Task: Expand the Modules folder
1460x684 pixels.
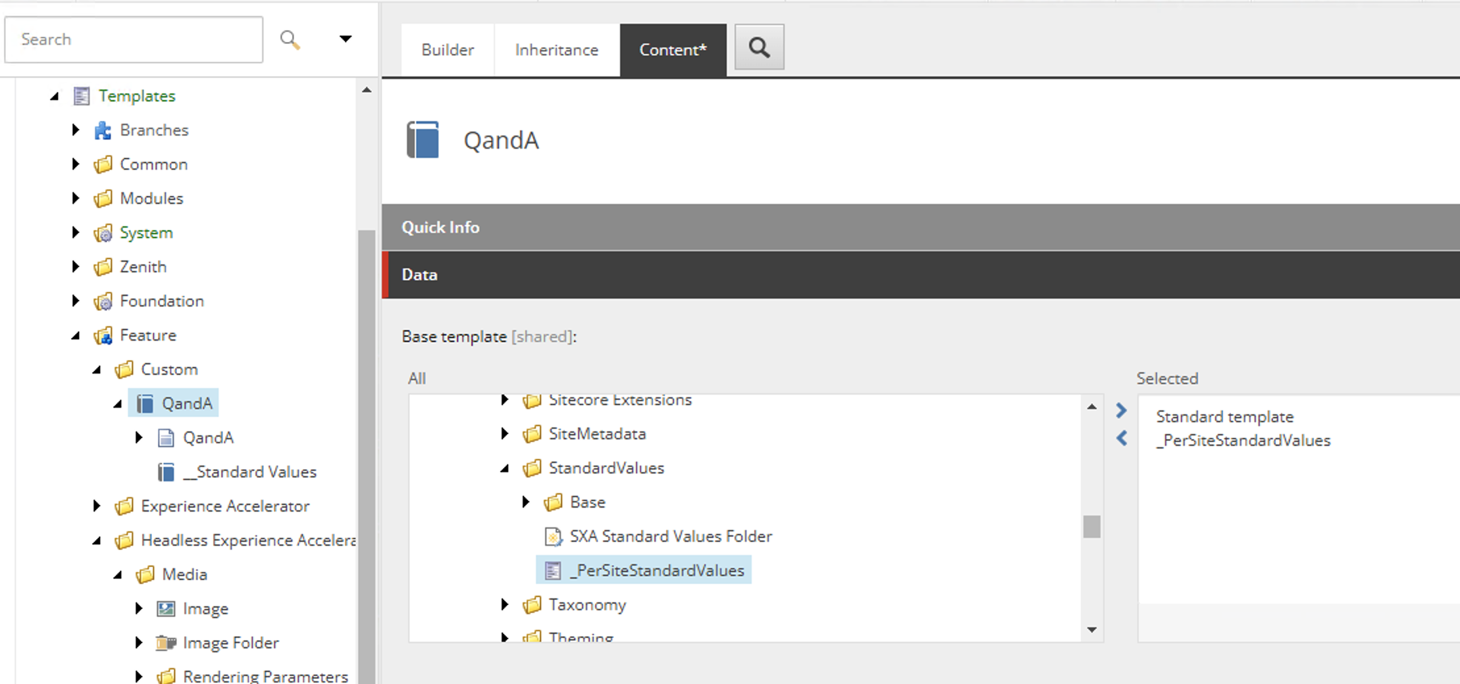Action: pos(76,198)
